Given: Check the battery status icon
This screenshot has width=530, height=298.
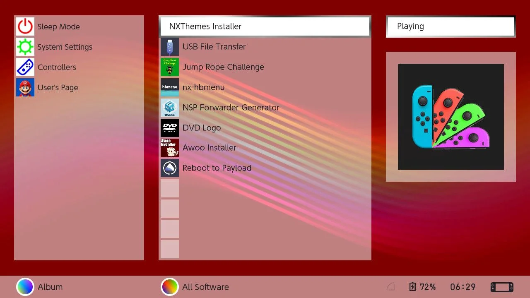Looking at the screenshot, I should click(x=412, y=287).
